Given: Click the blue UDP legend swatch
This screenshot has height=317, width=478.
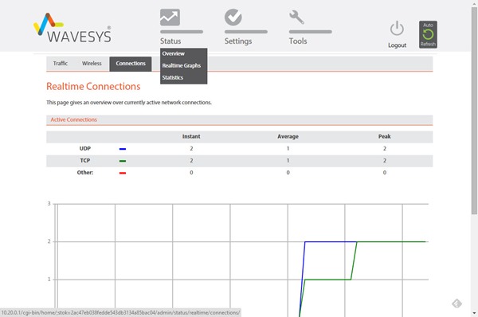Looking at the screenshot, I should [123, 149].
